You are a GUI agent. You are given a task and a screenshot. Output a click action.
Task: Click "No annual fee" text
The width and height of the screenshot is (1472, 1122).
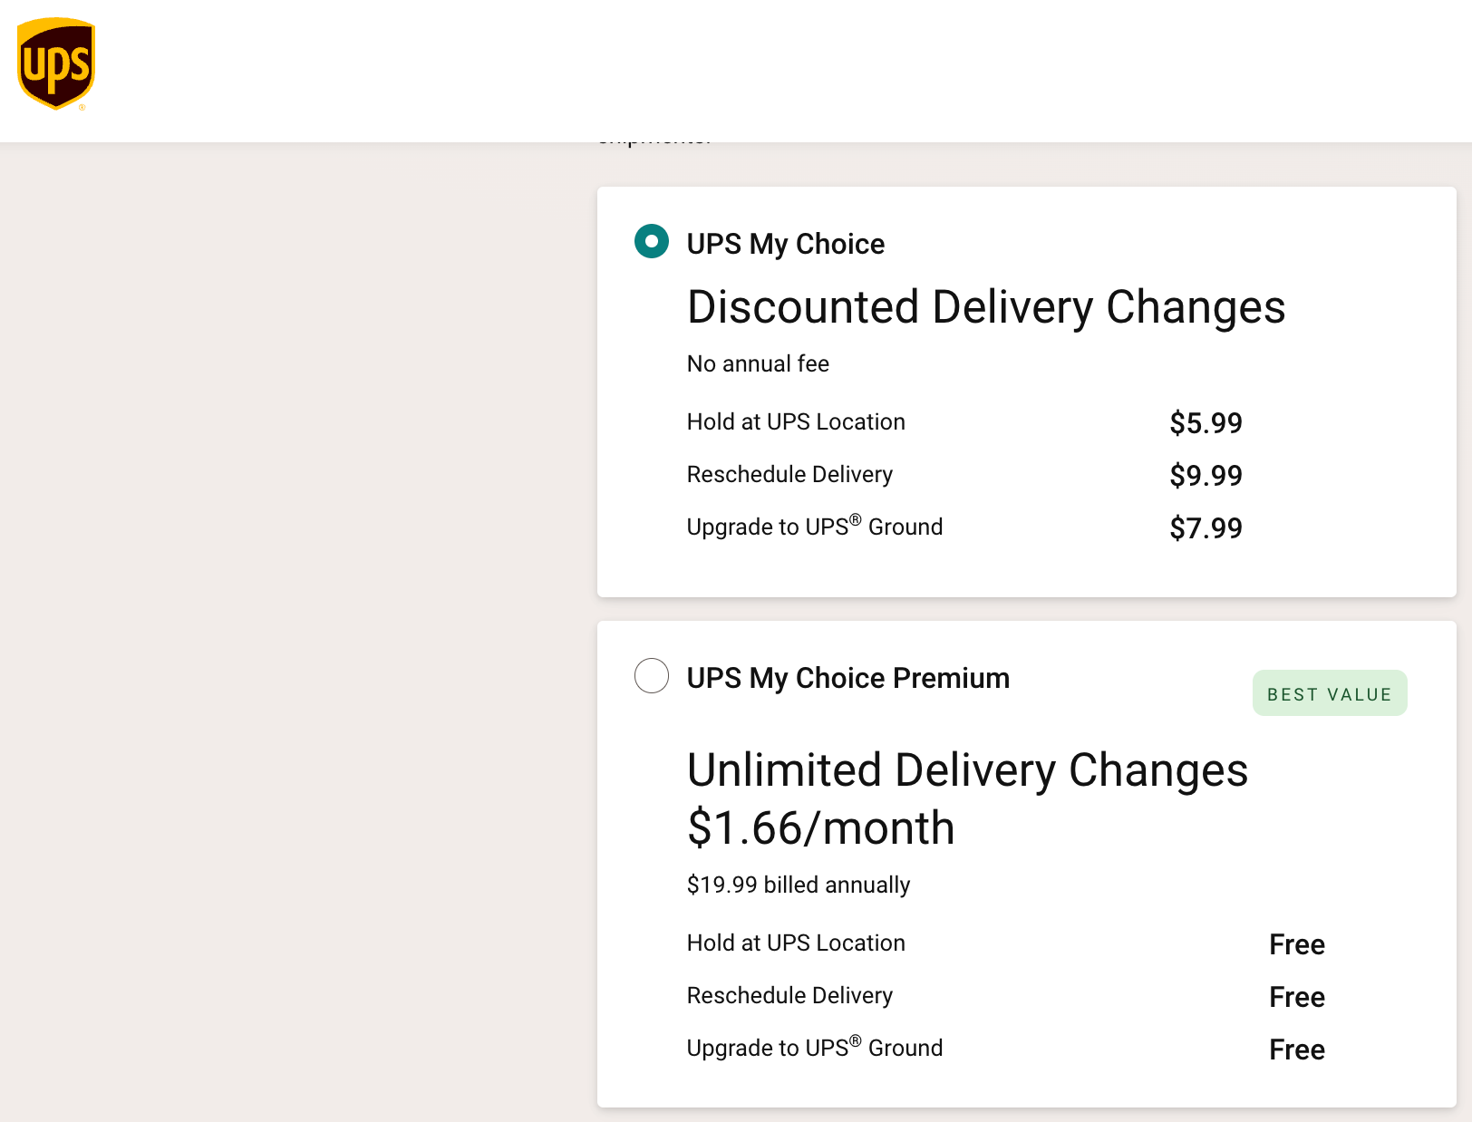(758, 363)
